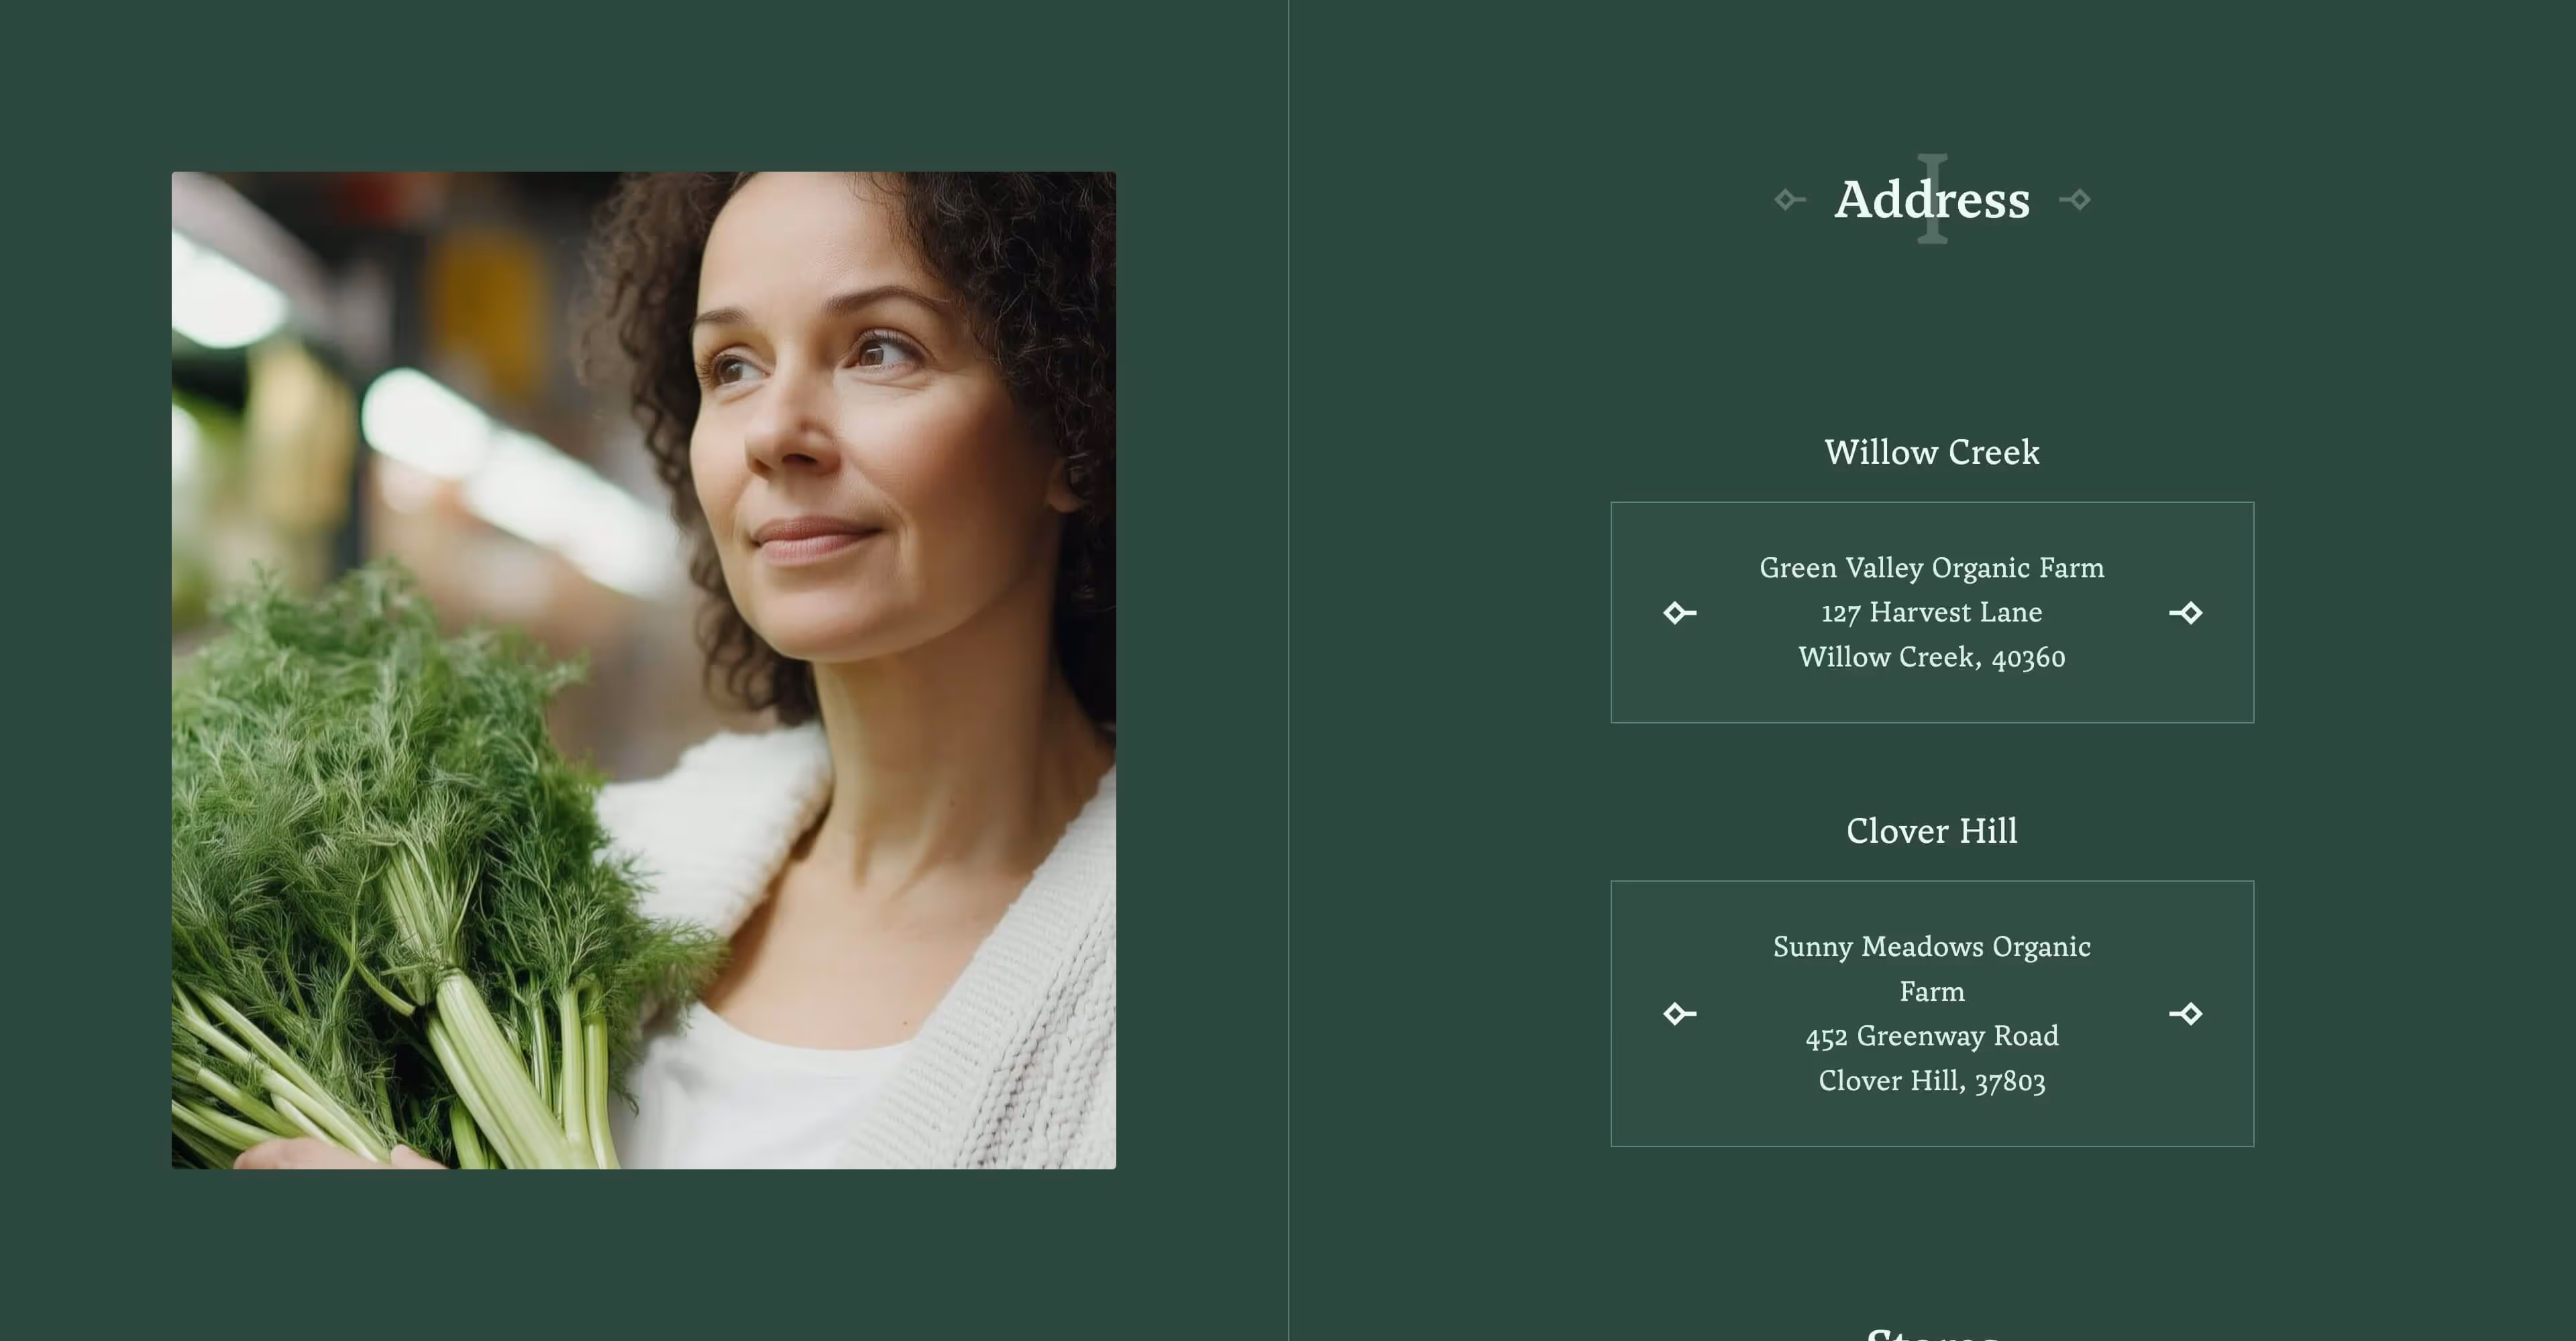2576x1341 pixels.
Task: Click the Willow Creek, 40360 postal line
Action: coord(1932,658)
